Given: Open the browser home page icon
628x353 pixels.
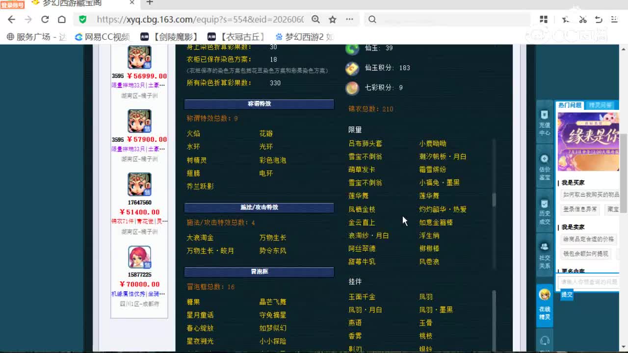Looking at the screenshot, I should (x=62, y=20).
